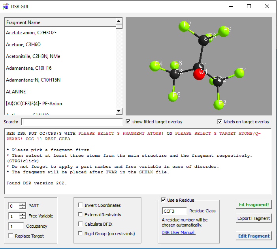Toggle the Use a Residue checkbox
Viewport: 277px width, 249px height.
tap(164, 200)
